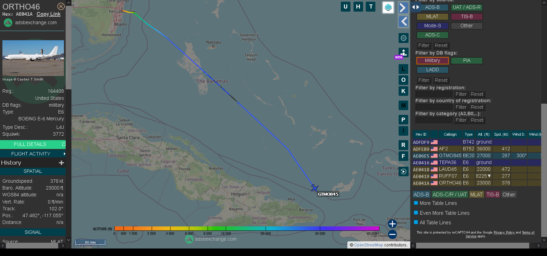Viewport: 547px width, 256px height.
Task: Toggle MLAT source filter
Action: [x=432, y=16]
